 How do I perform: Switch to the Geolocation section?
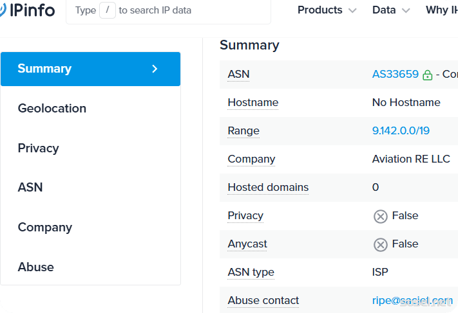point(52,109)
